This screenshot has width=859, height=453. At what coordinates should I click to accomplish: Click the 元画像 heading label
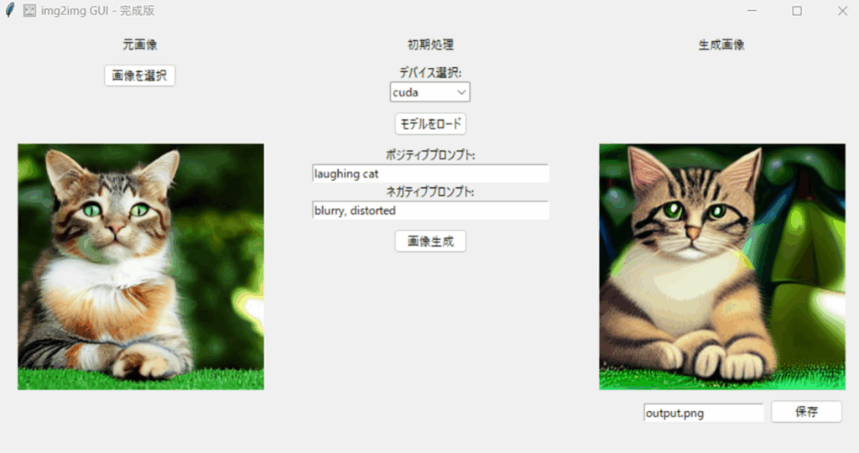[140, 45]
